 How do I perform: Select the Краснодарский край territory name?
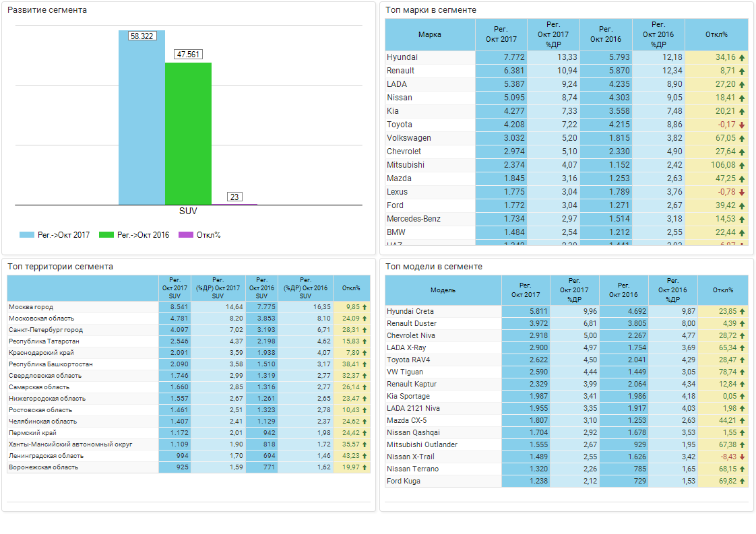pos(42,353)
